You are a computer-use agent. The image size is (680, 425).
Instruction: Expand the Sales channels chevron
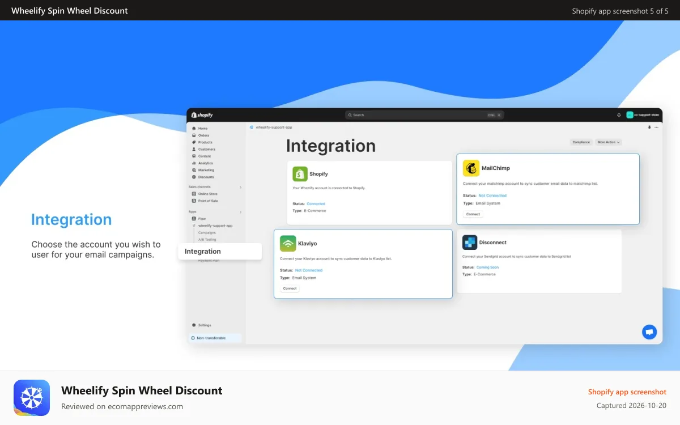tap(240, 187)
